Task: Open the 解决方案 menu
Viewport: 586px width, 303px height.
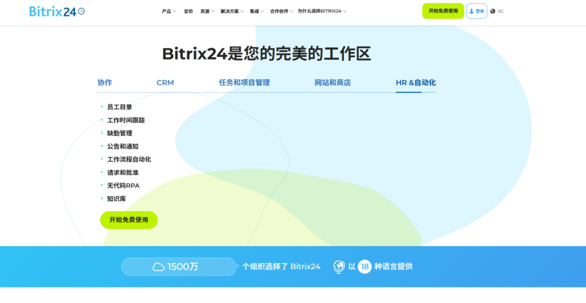Action: [x=229, y=11]
